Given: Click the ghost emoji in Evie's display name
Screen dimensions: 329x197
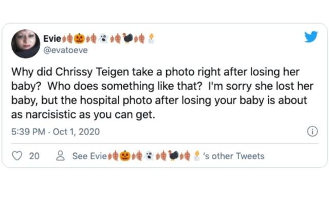Looking at the screenshot, I should coord(103,38).
